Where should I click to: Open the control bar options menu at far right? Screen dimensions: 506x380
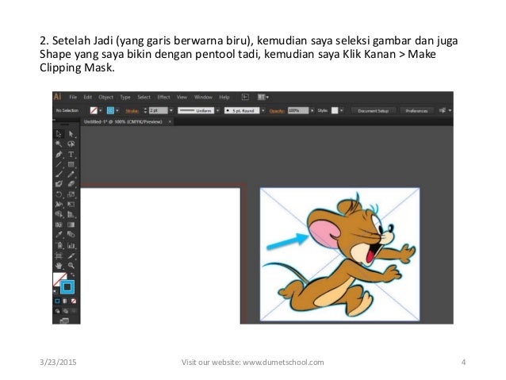pyautogui.click(x=450, y=110)
